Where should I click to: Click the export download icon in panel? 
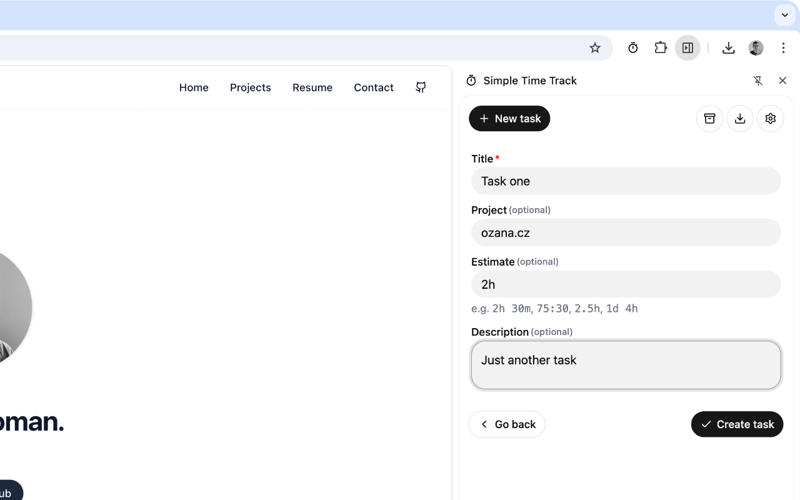click(x=740, y=119)
